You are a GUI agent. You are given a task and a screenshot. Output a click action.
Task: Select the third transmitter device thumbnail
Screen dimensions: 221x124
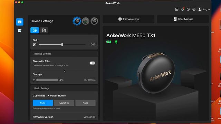point(94,21)
